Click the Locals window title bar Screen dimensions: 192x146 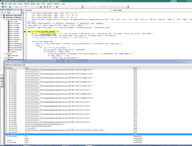(98, 62)
